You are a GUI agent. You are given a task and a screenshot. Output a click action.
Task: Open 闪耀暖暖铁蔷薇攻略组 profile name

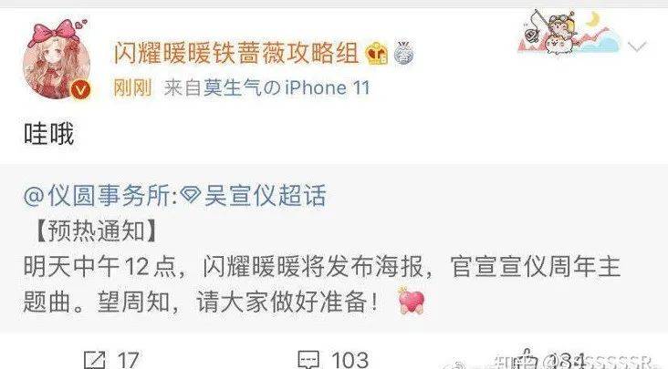(236, 54)
